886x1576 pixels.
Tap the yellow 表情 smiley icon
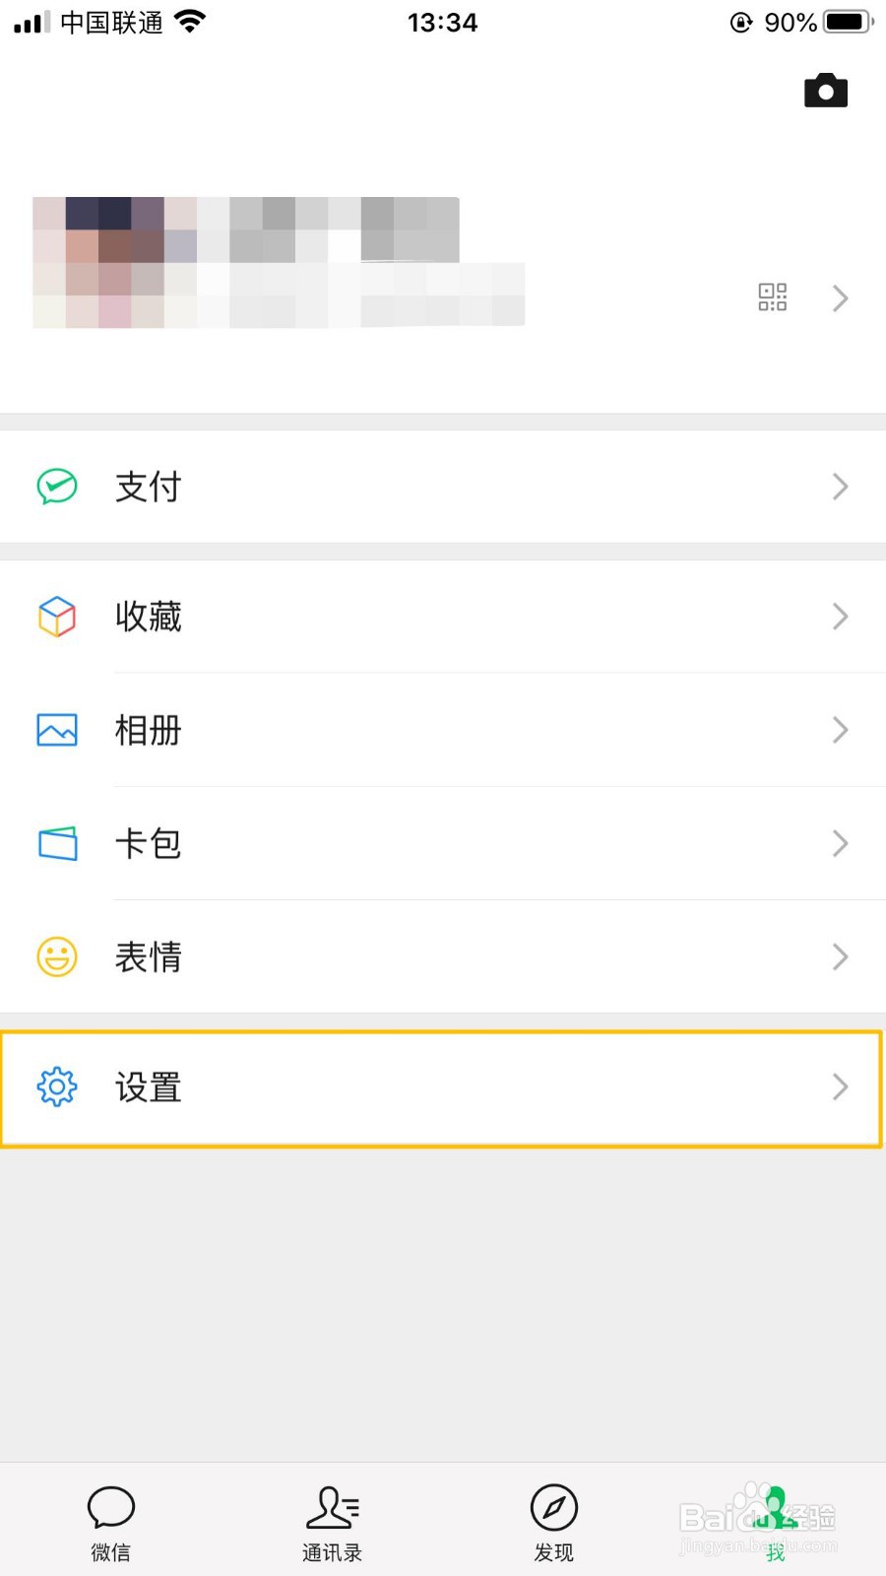coord(57,956)
